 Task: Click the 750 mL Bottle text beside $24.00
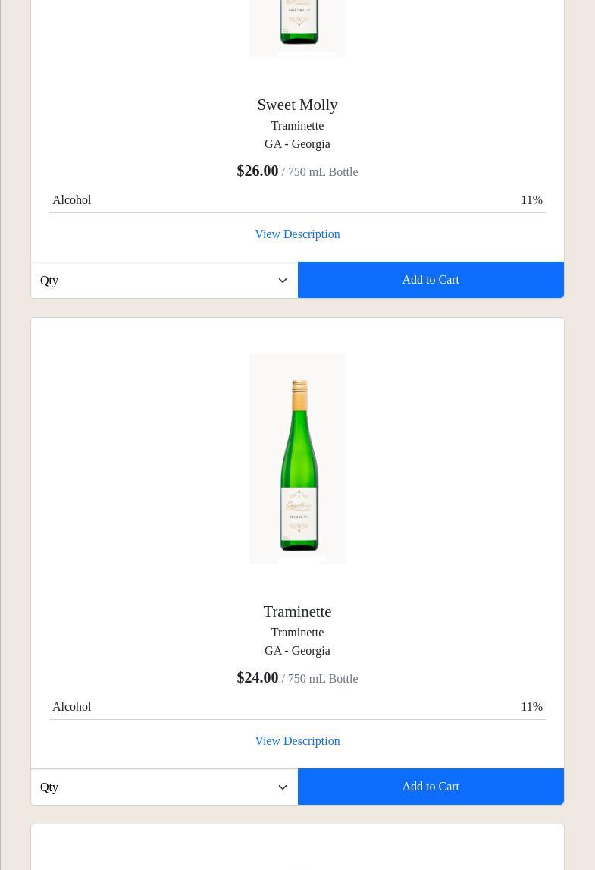point(323,679)
